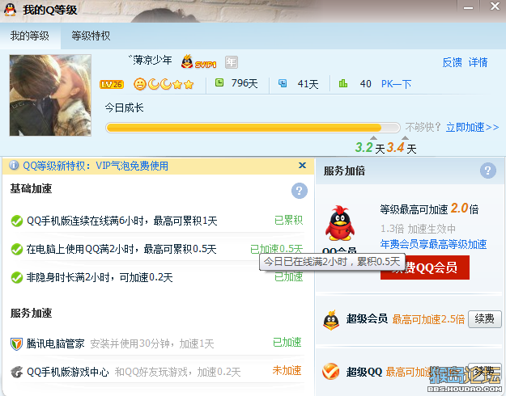506x396 pixels.
Task: Click the red QQ会员 penguin mascot
Action: [340, 223]
